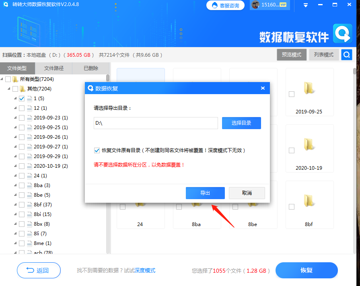Open the dropdown arrow in the title bar
Image resolution: width=360 pixels, height=286 pixels.
pyautogui.click(x=305, y=5)
